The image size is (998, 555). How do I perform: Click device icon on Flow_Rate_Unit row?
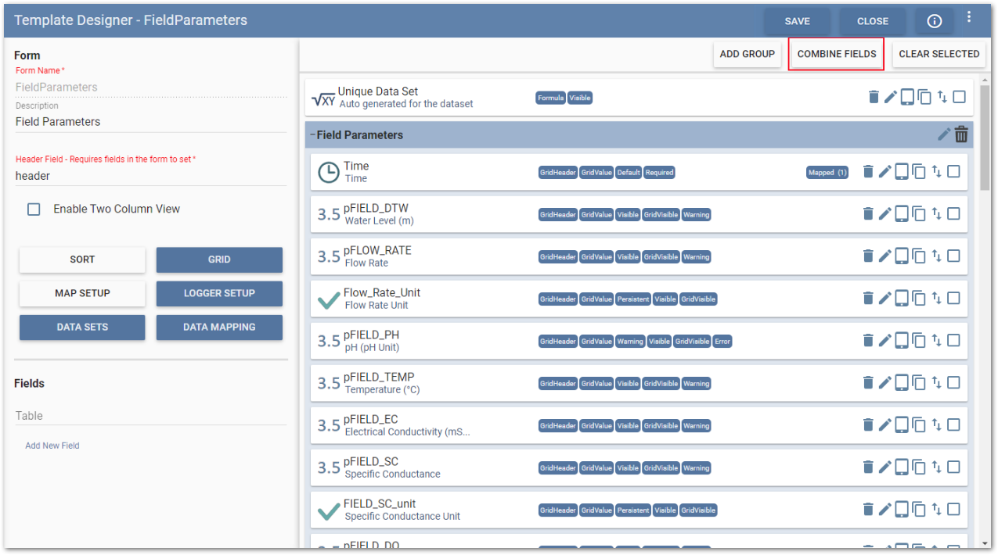pyautogui.click(x=902, y=298)
